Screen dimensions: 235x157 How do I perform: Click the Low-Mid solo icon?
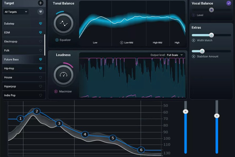coord(122,43)
